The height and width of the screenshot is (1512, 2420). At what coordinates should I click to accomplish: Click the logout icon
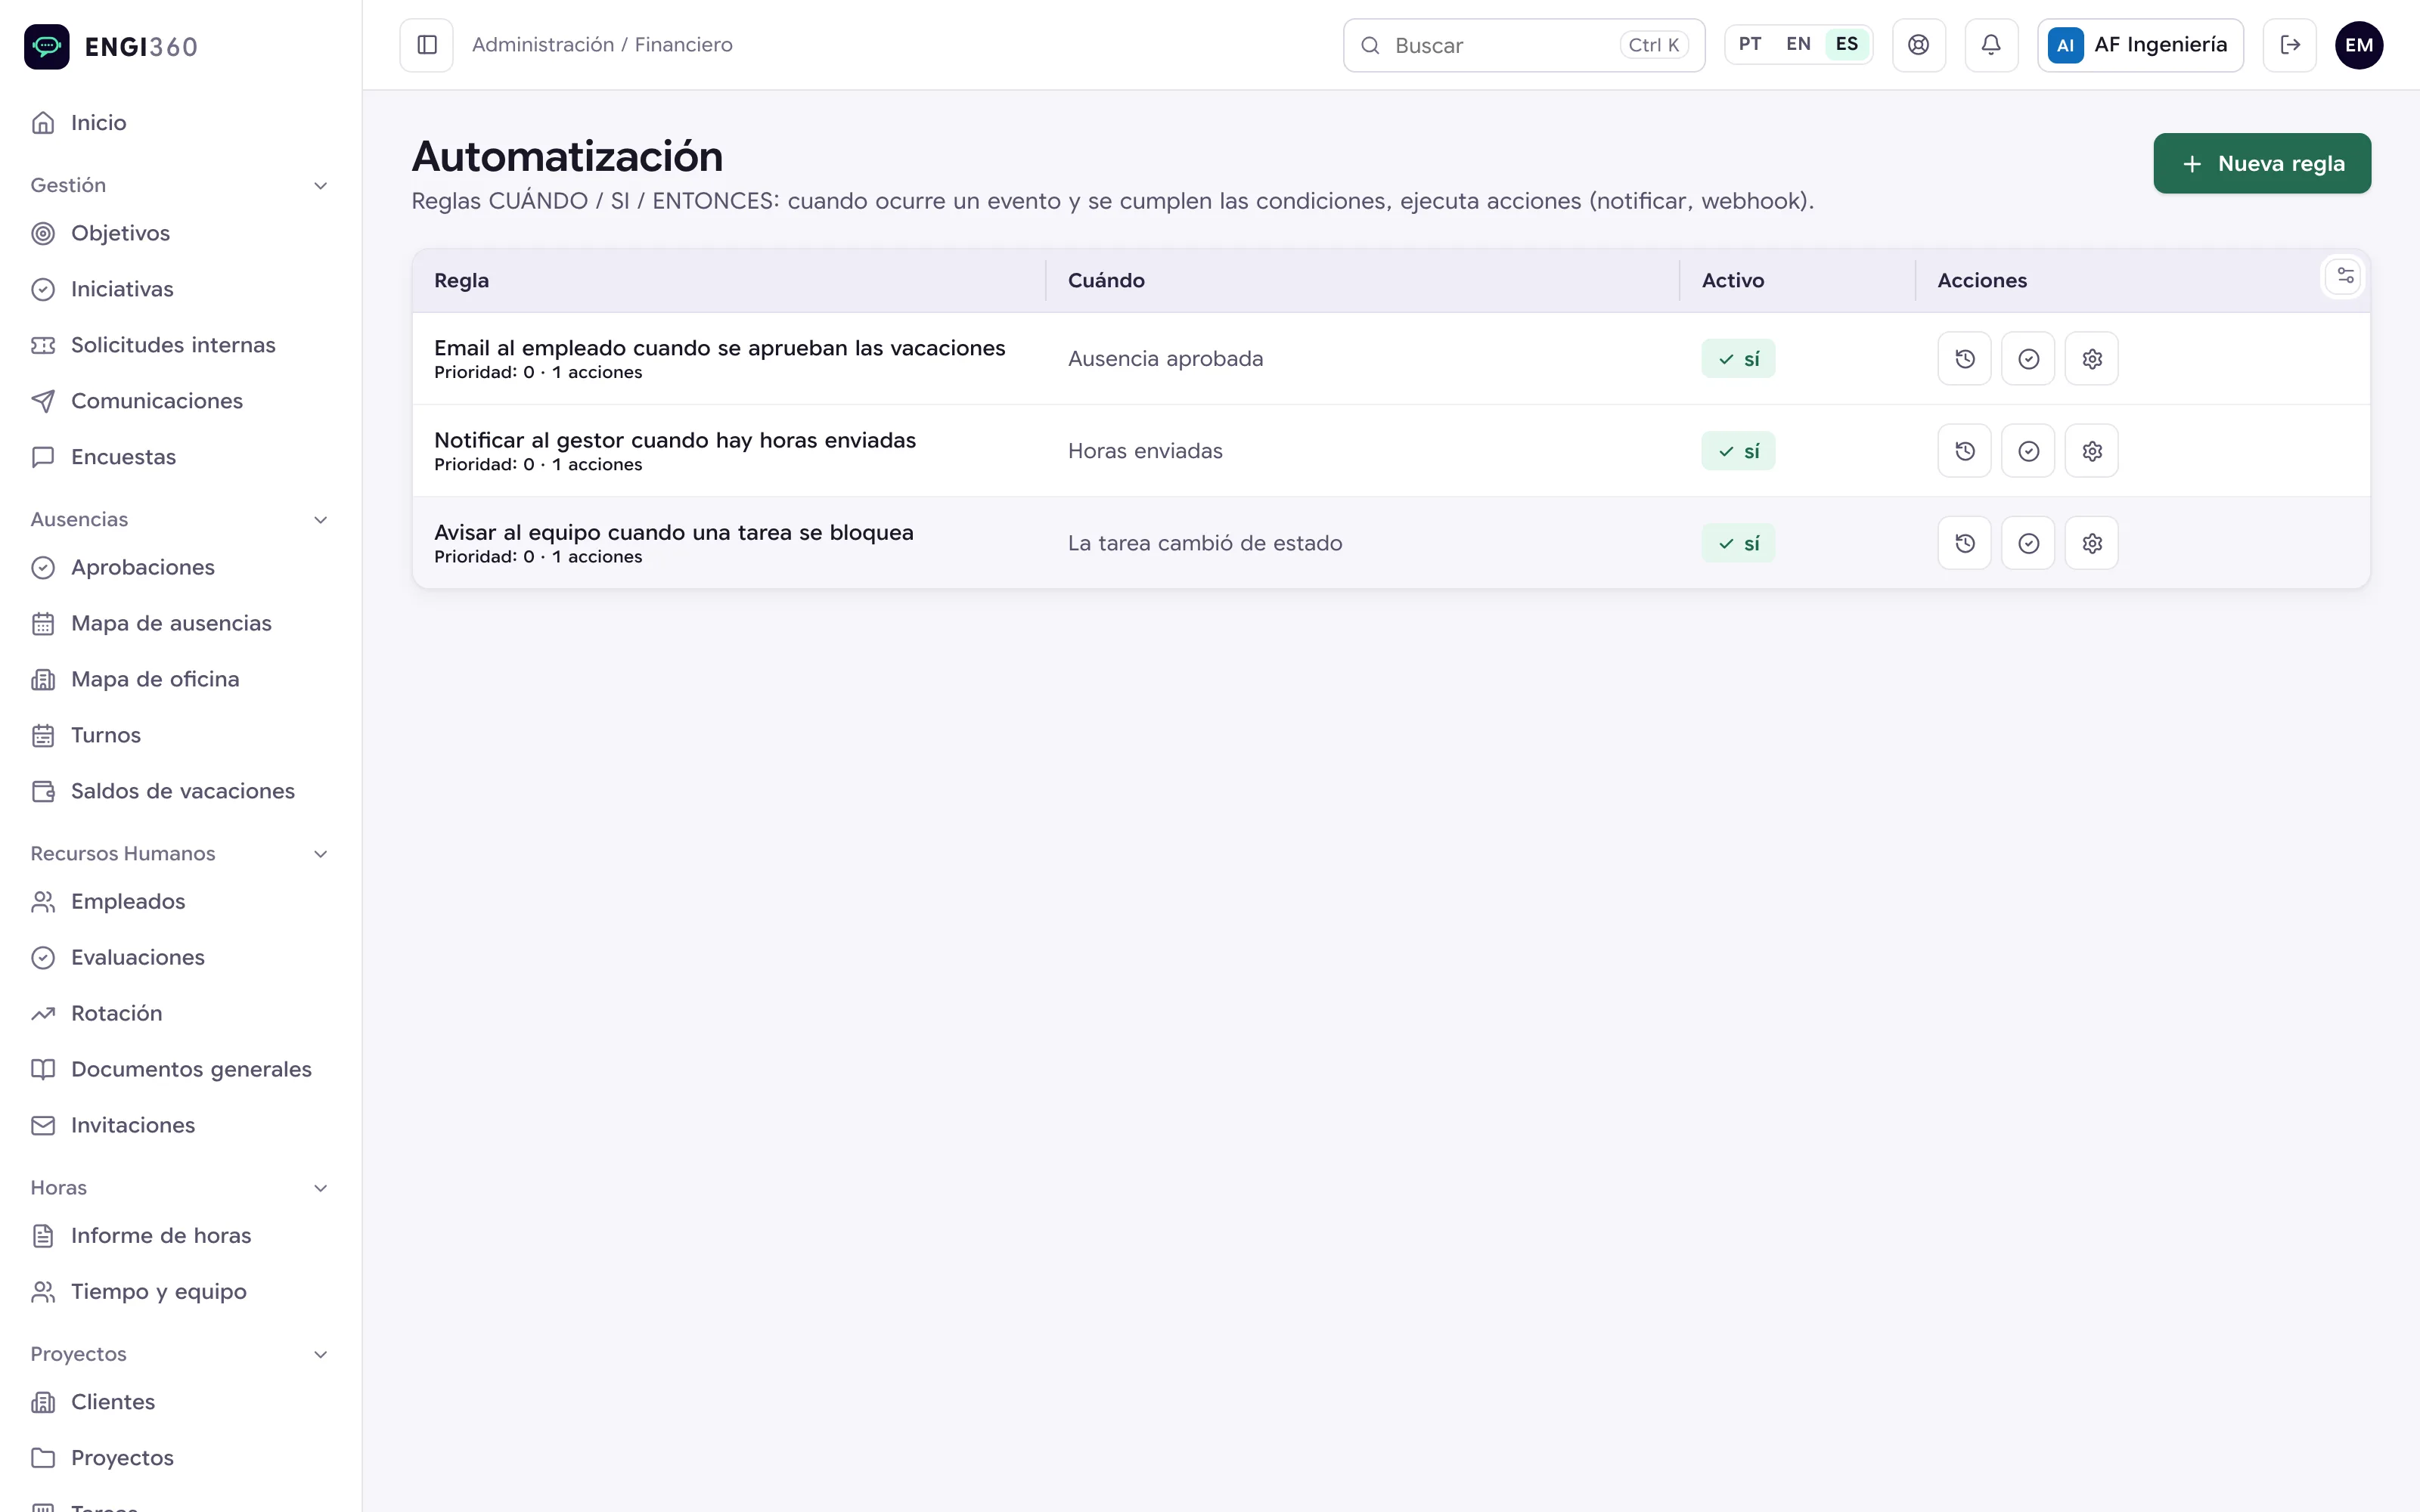pos(2289,45)
